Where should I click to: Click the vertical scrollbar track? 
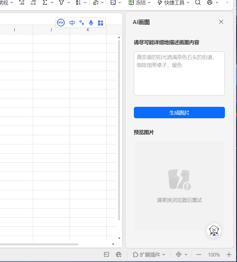[119, 130]
